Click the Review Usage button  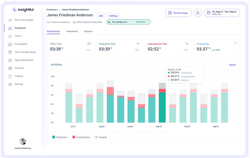(x=178, y=13)
